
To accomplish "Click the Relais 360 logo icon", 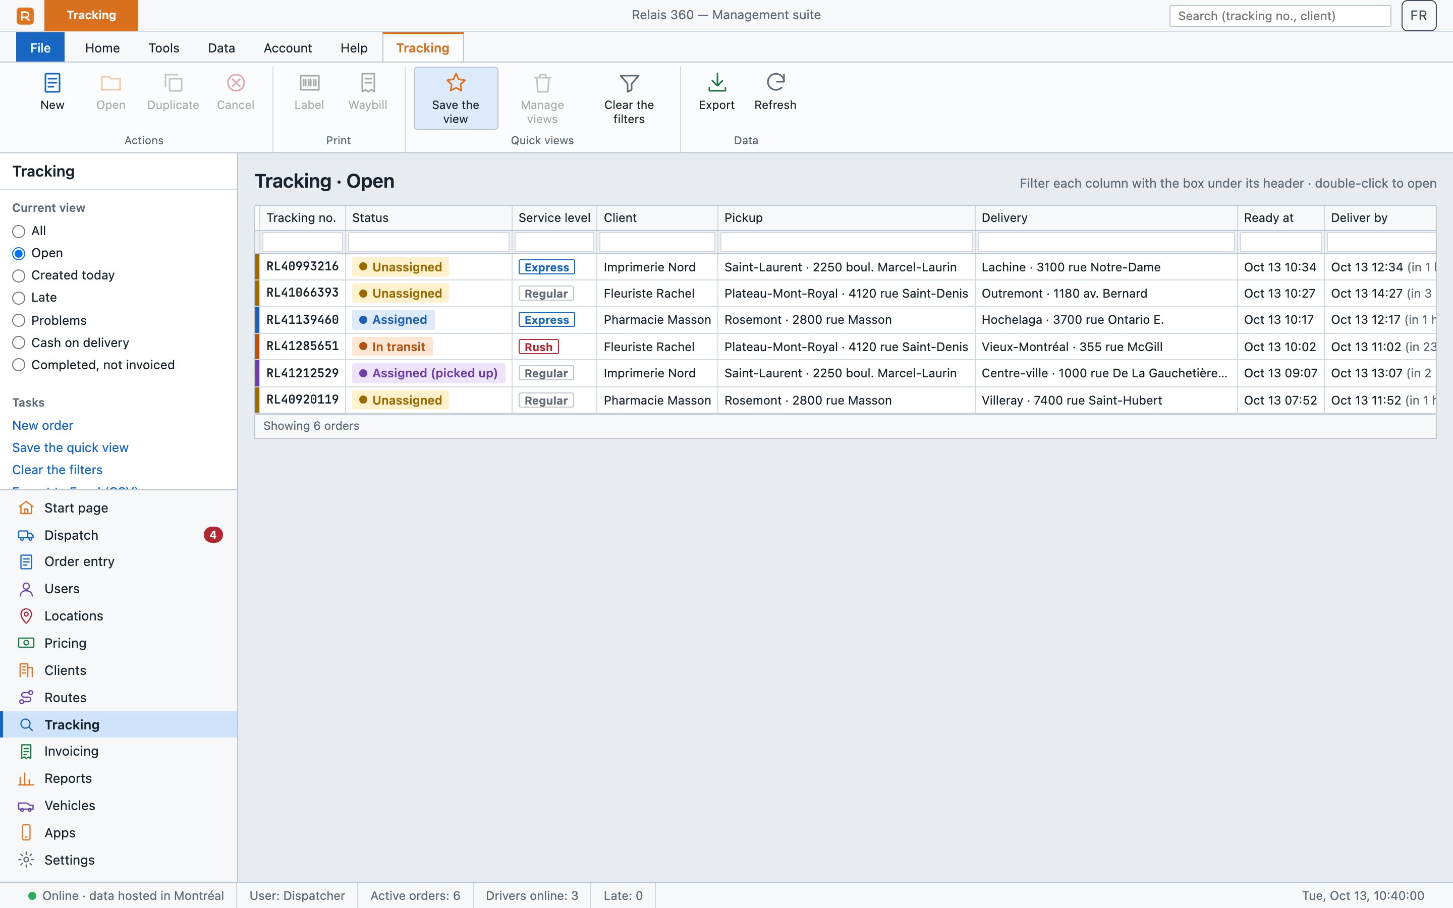I will [x=25, y=16].
